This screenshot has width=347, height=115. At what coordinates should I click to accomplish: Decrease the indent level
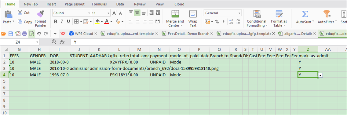click(152, 13)
